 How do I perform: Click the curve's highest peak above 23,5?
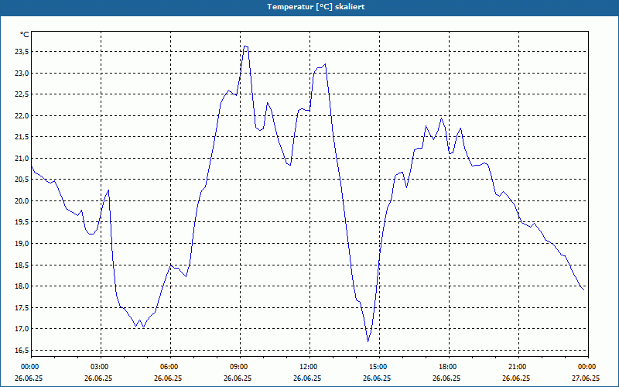pos(245,46)
